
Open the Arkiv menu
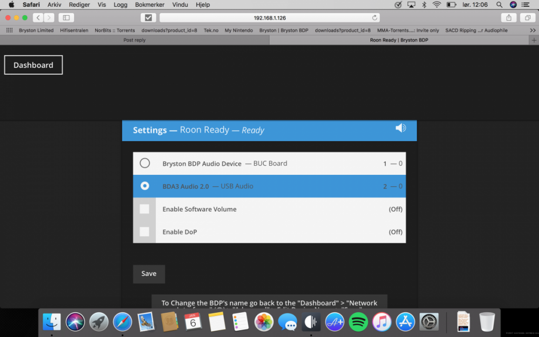coord(54,5)
